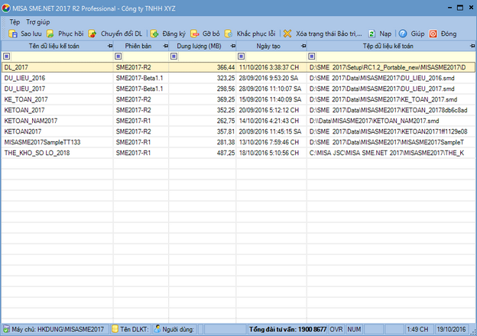Sort by Phiên bản column header
The height and width of the screenshot is (336, 477).
pos(138,46)
